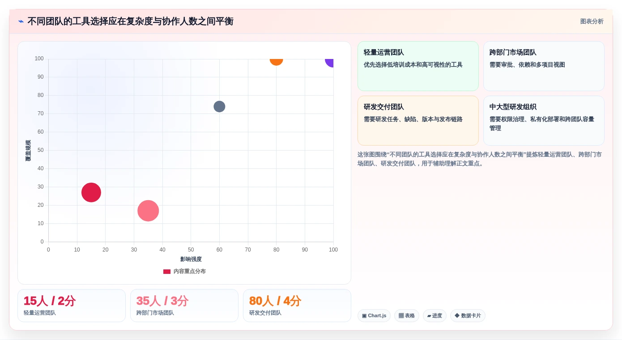Screen dimensions: 622x340
Task: Click the x-axis tick label 50
Action: (x=191, y=250)
